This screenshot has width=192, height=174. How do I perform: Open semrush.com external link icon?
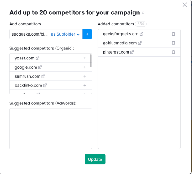coord(43,76)
